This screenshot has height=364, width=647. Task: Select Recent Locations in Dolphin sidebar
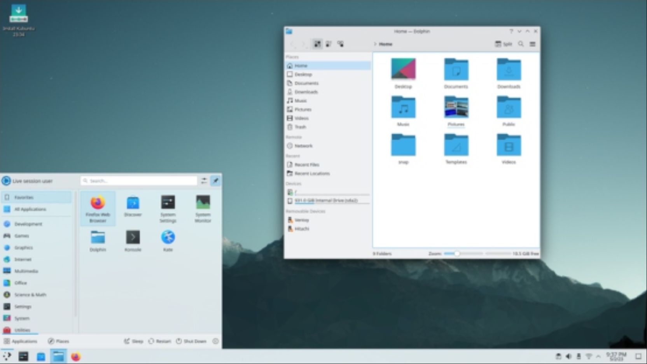point(328,173)
